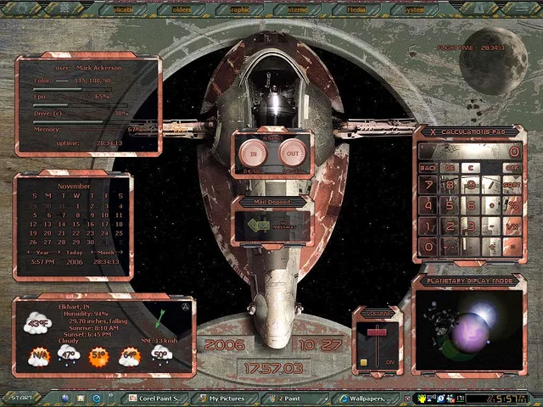Click Today in the calendar widget
Viewport: 543px width, 407px height.
click(x=75, y=252)
